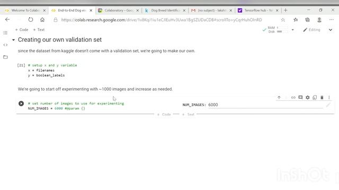Insert code cell below the current cell

164,115
